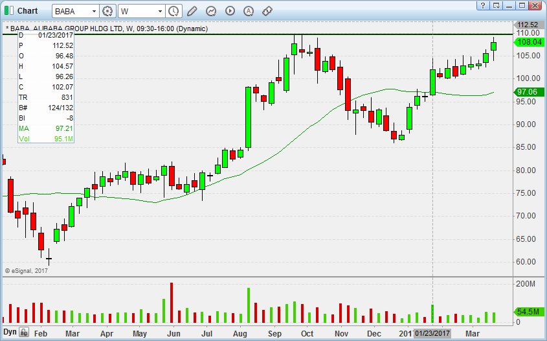The height and width of the screenshot is (341, 547).
Task: Open the window options menu icon
Action: [x=496, y=5]
